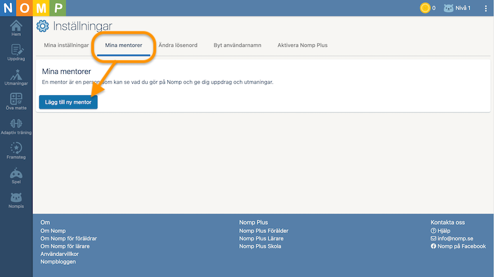Click the Nomp Plus footer heading
This screenshot has height=277, width=494.
(253, 222)
